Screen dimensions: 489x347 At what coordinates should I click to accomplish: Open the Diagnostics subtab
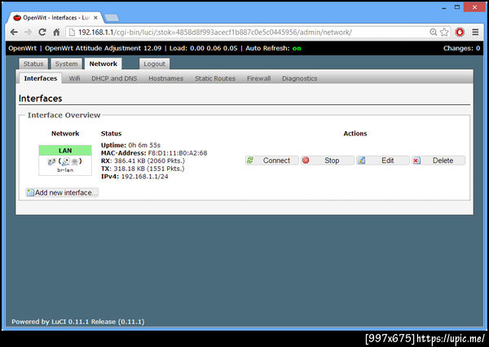tap(300, 78)
